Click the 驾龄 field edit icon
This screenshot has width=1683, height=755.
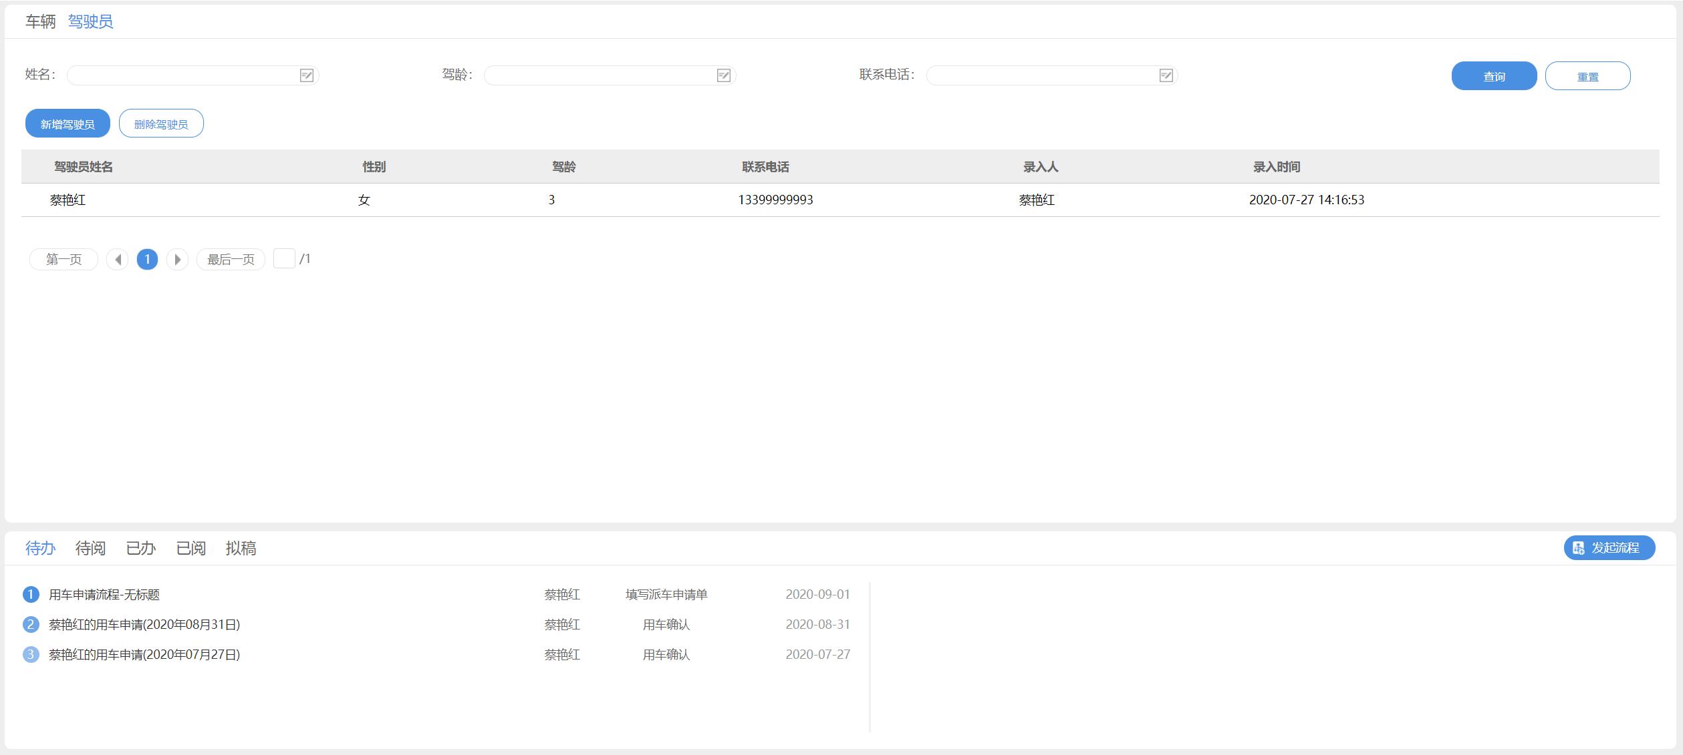(723, 75)
